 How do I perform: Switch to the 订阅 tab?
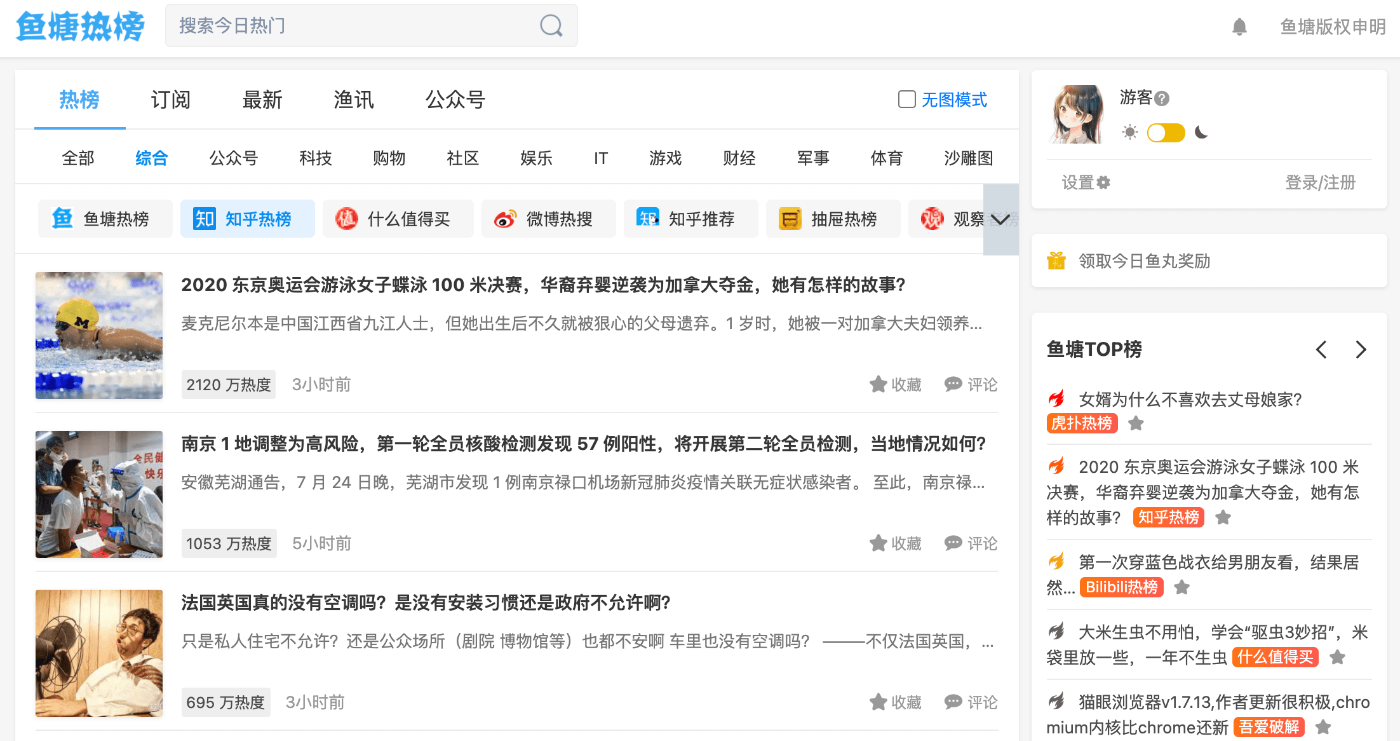pos(170,100)
